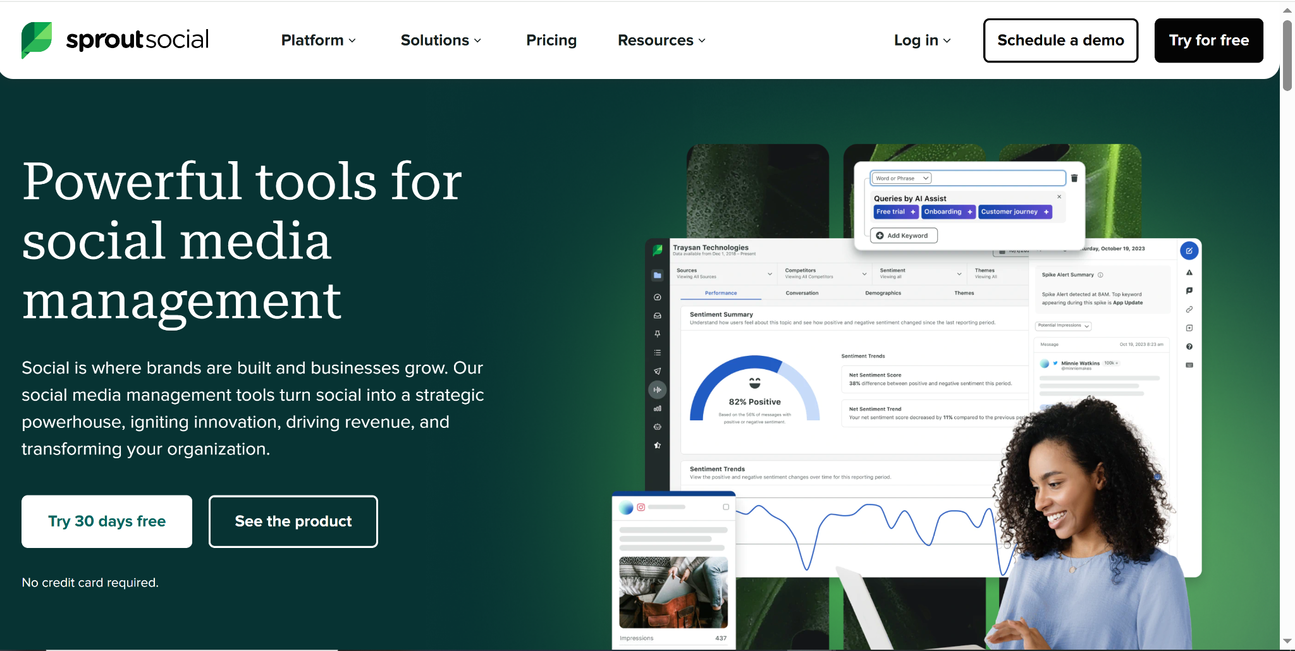
Task: Click the Themes filter header
Action: tap(985, 273)
